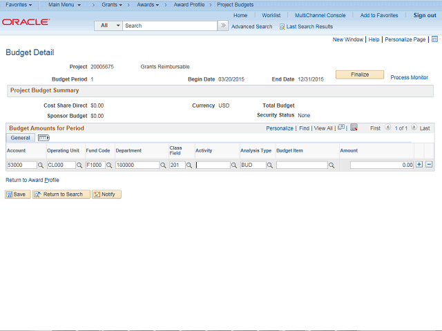Open lookup magnifier for Activity field

[x=233, y=165]
